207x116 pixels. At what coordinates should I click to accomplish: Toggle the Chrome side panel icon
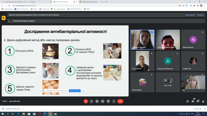[x=198, y=6]
